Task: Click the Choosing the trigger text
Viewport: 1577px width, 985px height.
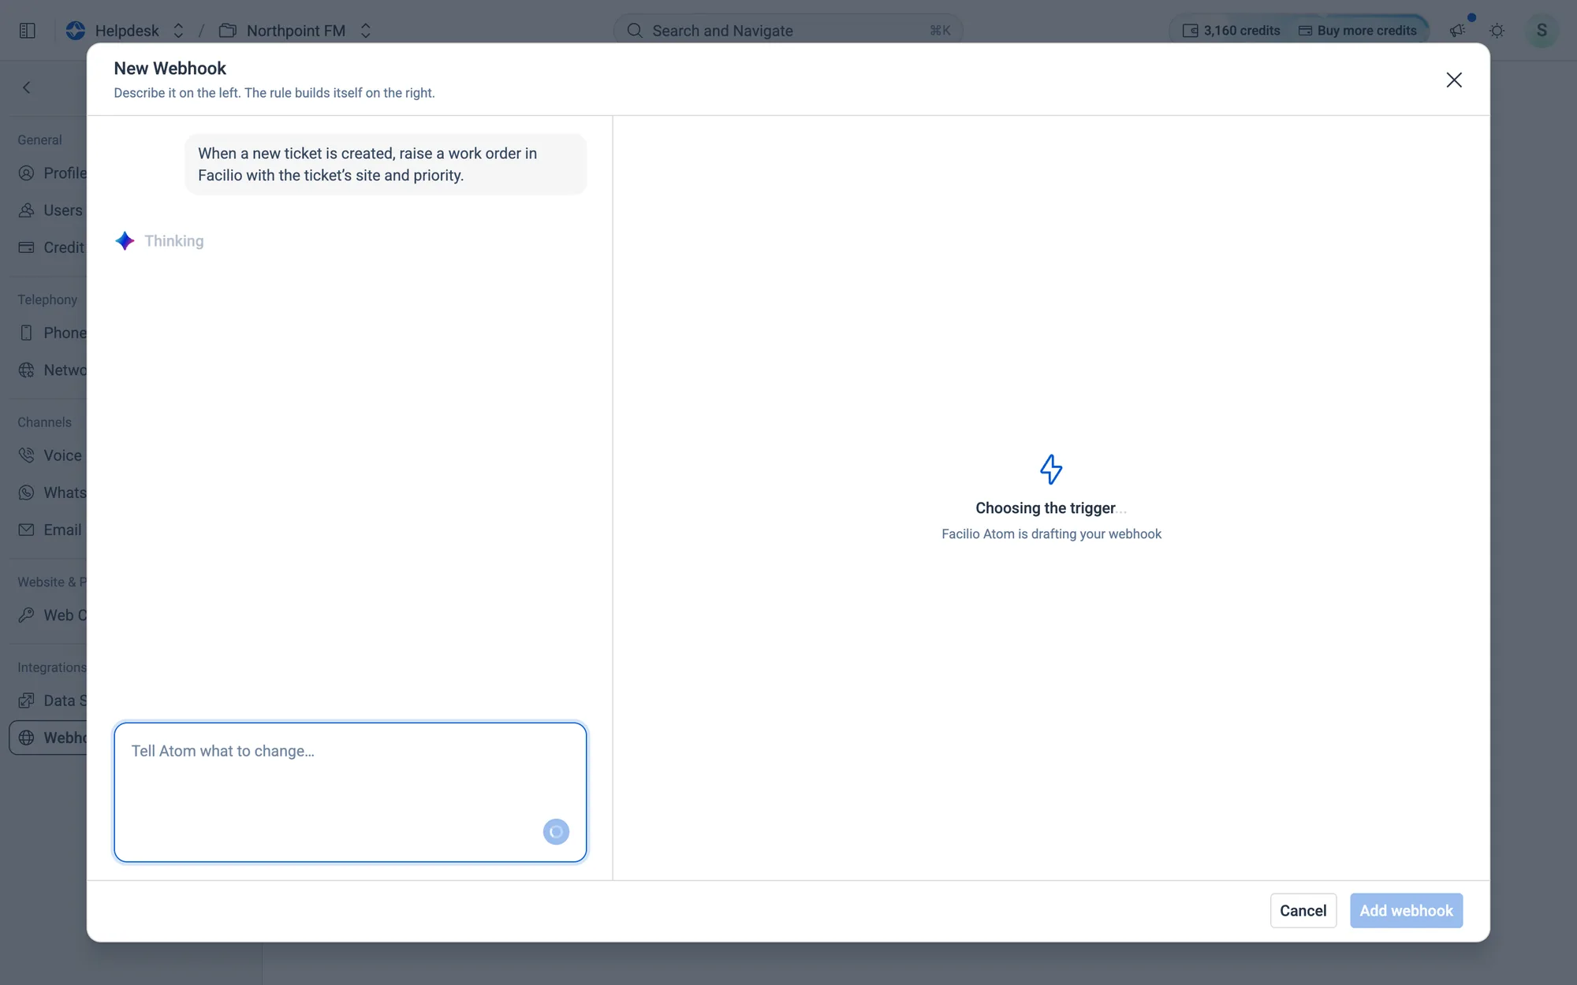Action: 1051,508
